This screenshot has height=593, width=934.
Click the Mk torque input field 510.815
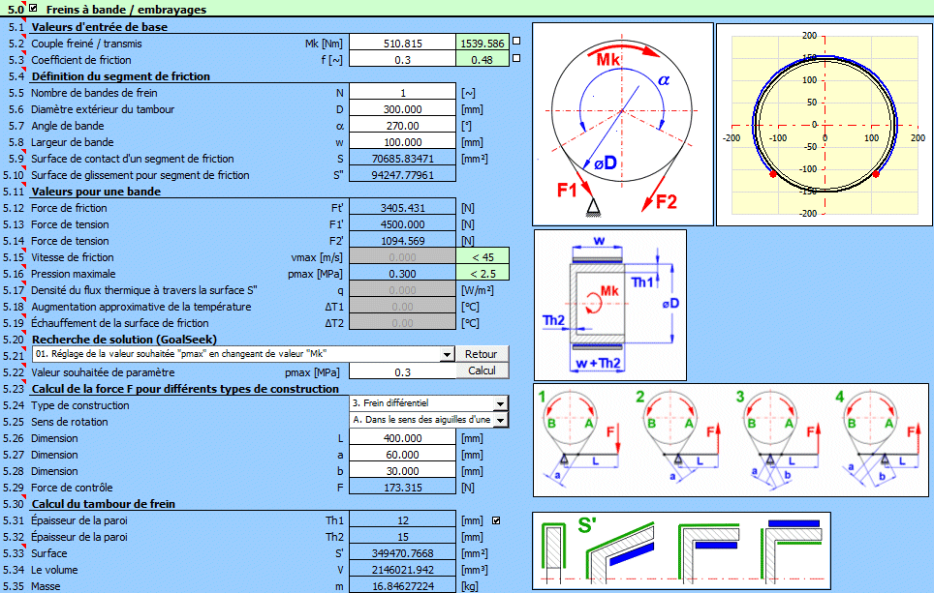click(402, 44)
